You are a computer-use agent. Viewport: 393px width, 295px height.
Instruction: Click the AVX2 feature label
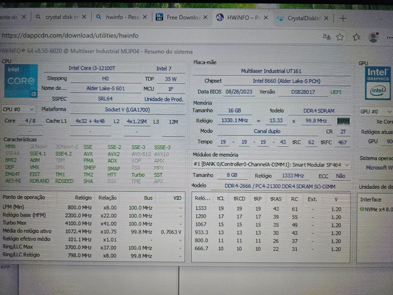click(114, 154)
